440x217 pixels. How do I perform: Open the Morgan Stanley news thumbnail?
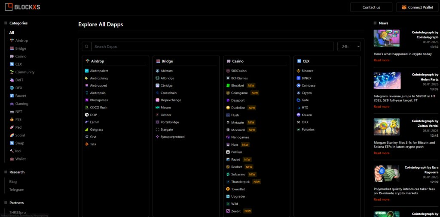pyautogui.click(x=387, y=127)
